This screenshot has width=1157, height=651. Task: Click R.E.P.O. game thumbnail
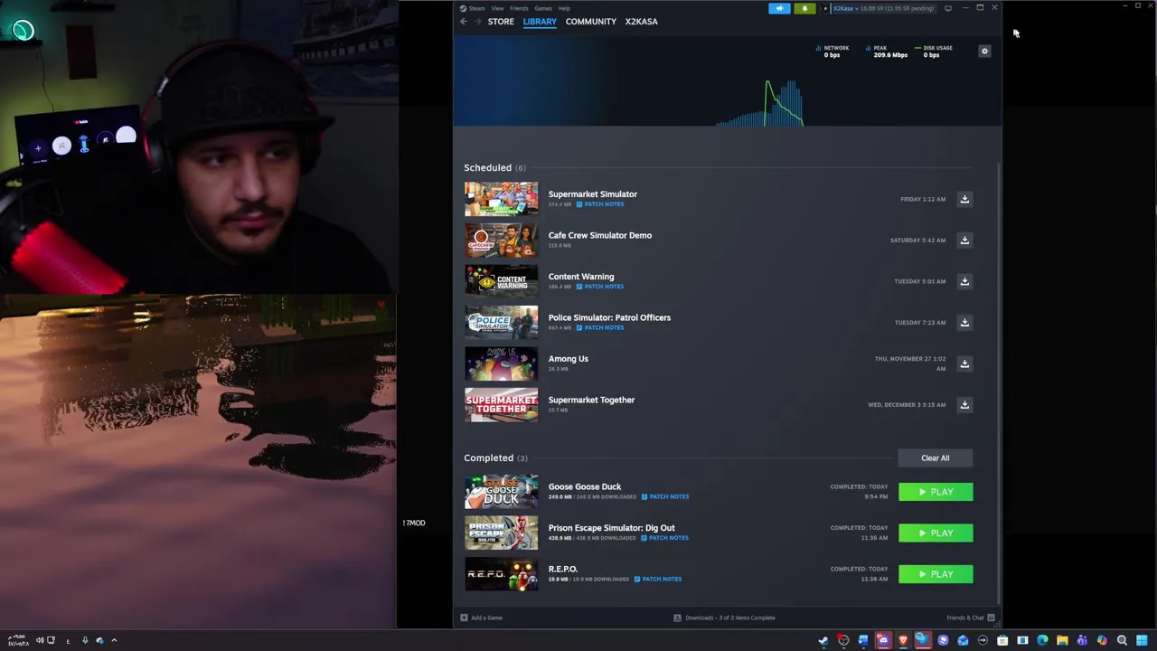coord(501,574)
